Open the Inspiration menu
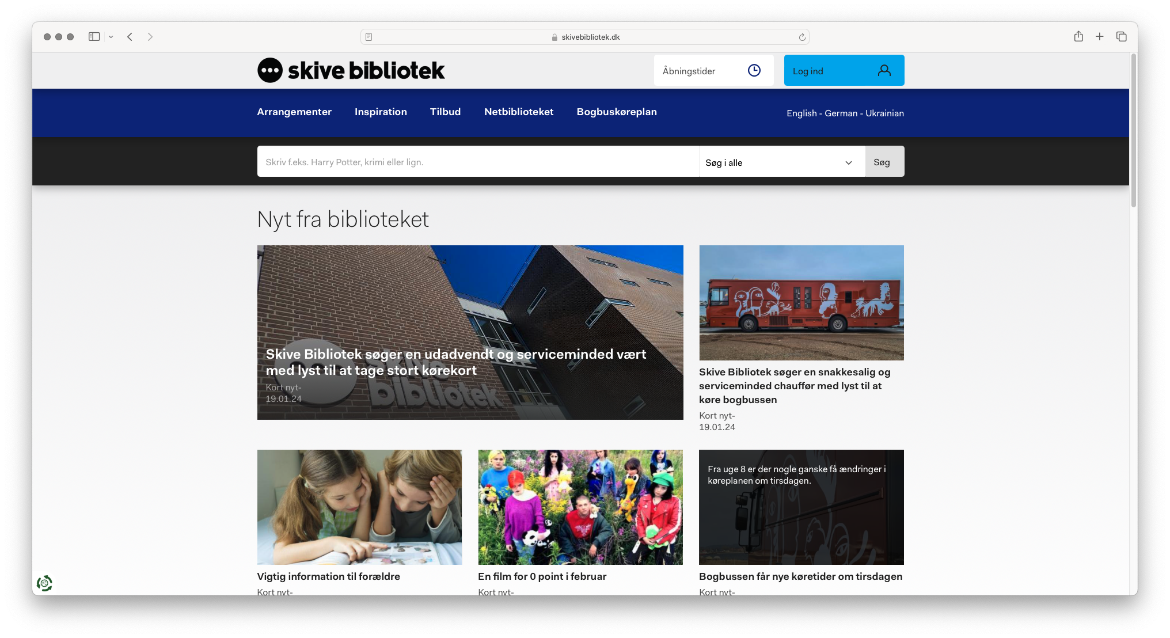The width and height of the screenshot is (1170, 638). [381, 112]
